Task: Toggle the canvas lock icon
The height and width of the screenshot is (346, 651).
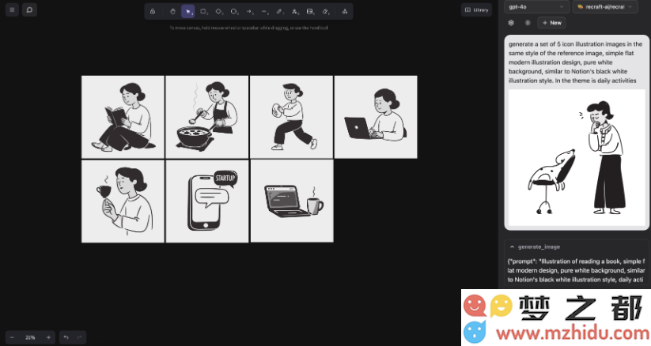Action: click(152, 11)
